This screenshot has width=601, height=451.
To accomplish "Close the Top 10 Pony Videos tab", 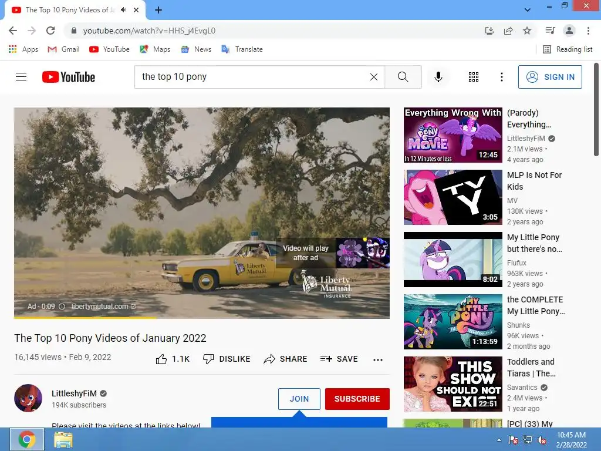I will (x=136, y=10).
